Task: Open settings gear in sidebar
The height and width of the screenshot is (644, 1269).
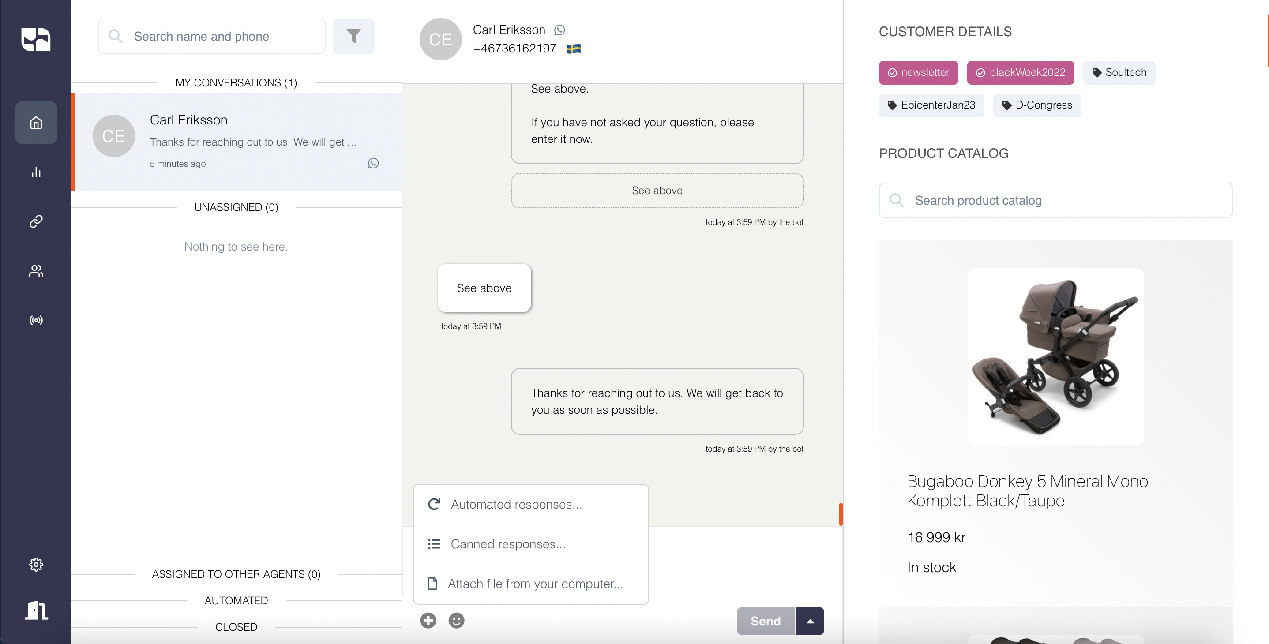Action: coord(36,564)
